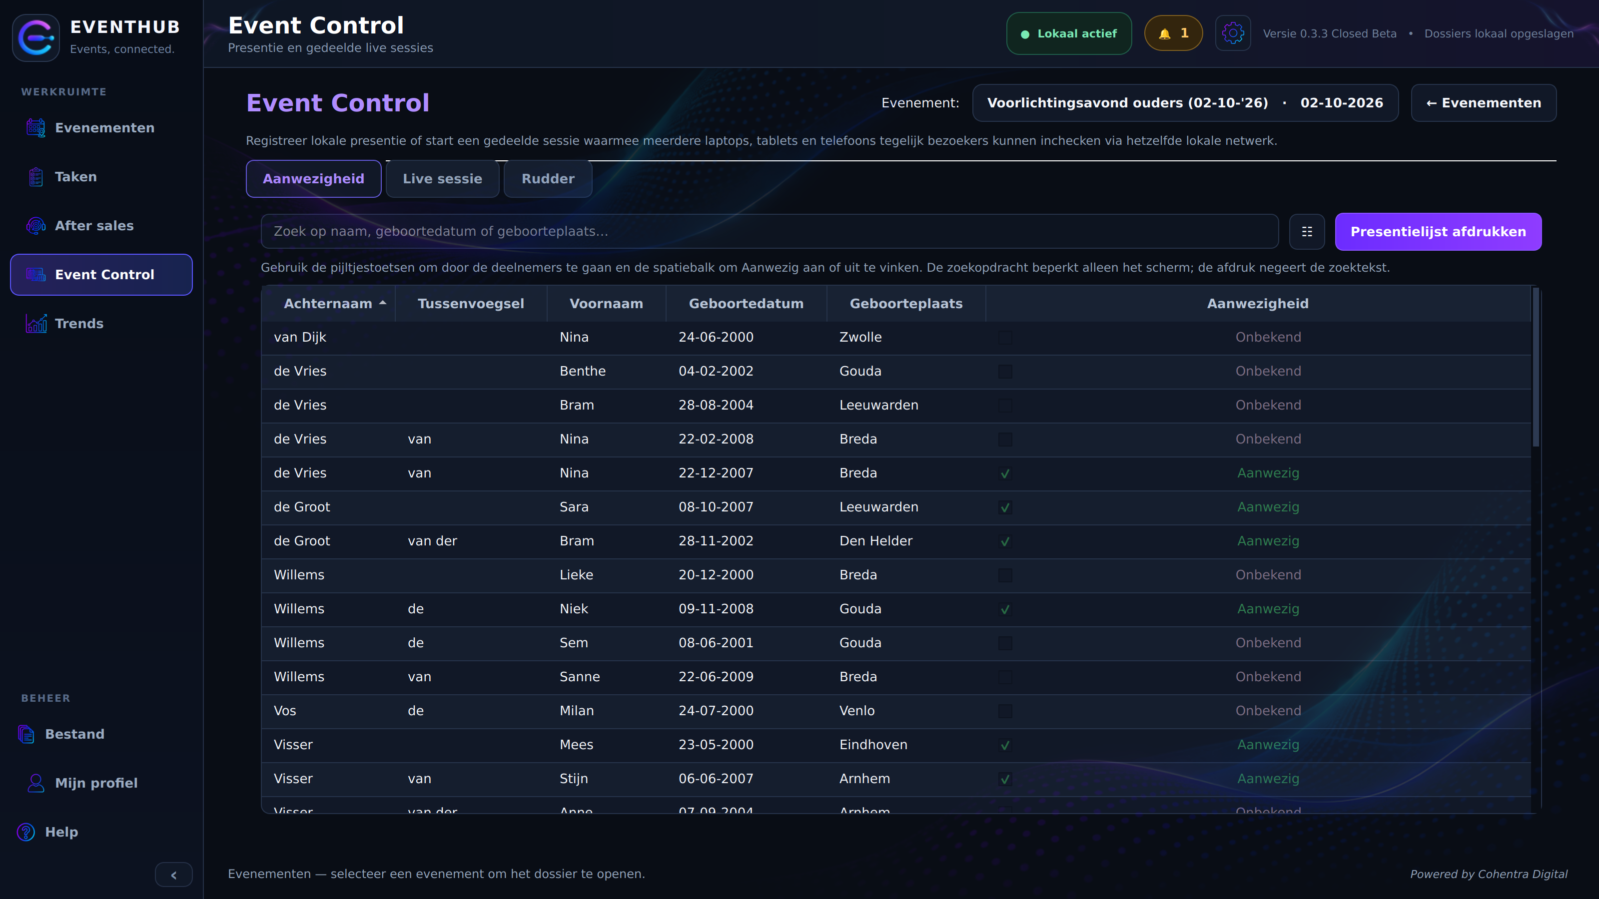The height and width of the screenshot is (899, 1599).
Task: Check presence for de Vries Benthe
Action: tap(1005, 372)
